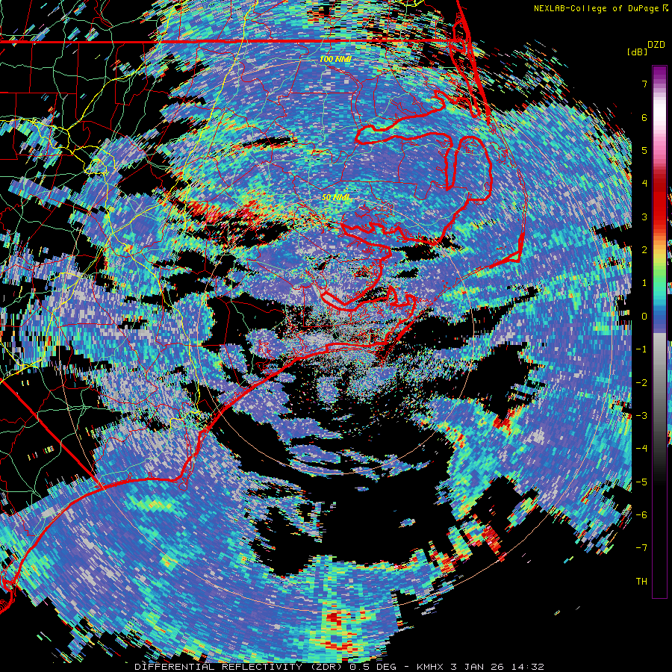Click the -5 value on the scale

tap(641, 482)
